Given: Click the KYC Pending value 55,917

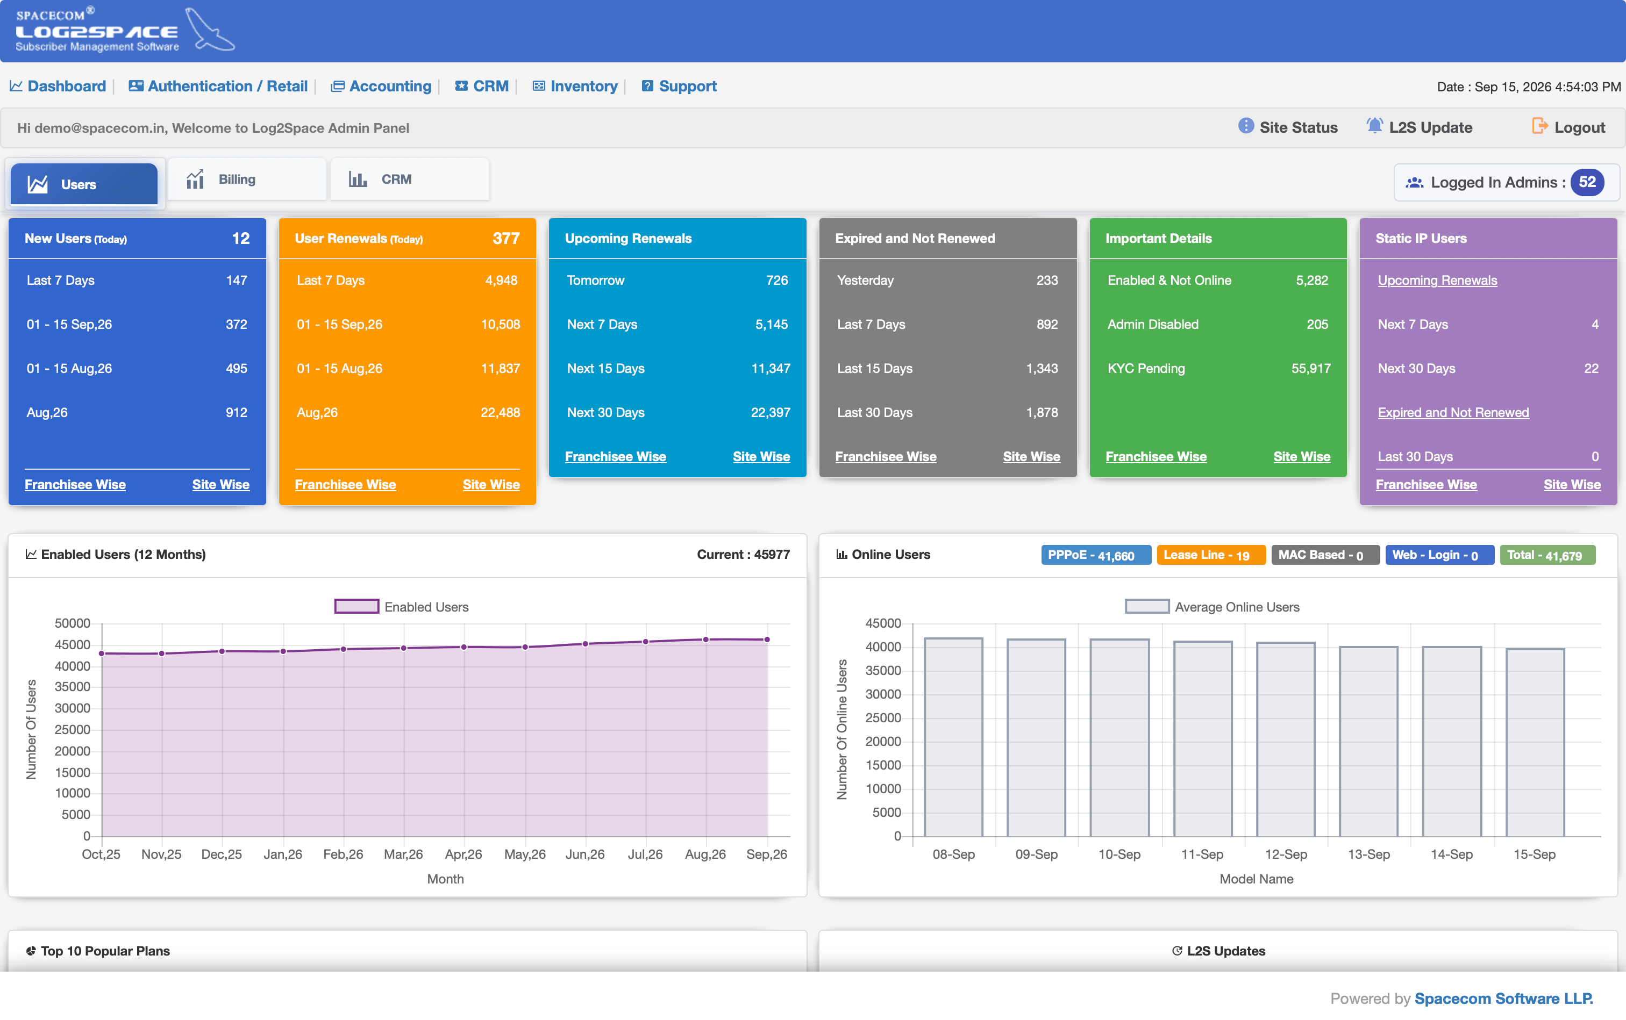Looking at the screenshot, I should (1311, 368).
